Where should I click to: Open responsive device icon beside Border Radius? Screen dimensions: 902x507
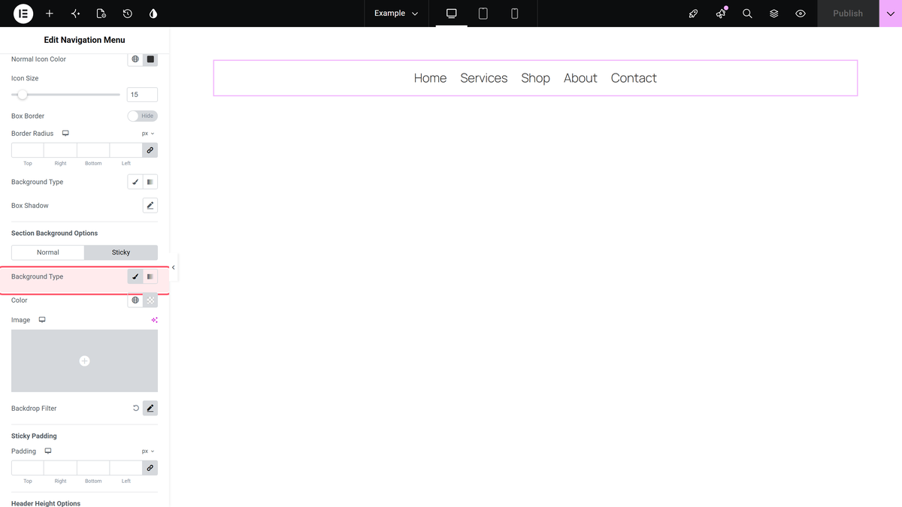click(x=65, y=133)
